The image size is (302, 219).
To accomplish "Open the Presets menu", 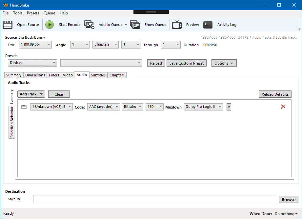I will pyautogui.click(x=33, y=13).
